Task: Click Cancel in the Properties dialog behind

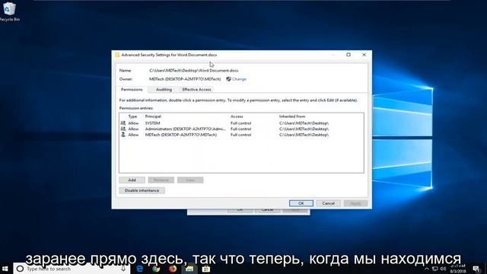Action: [267, 210]
